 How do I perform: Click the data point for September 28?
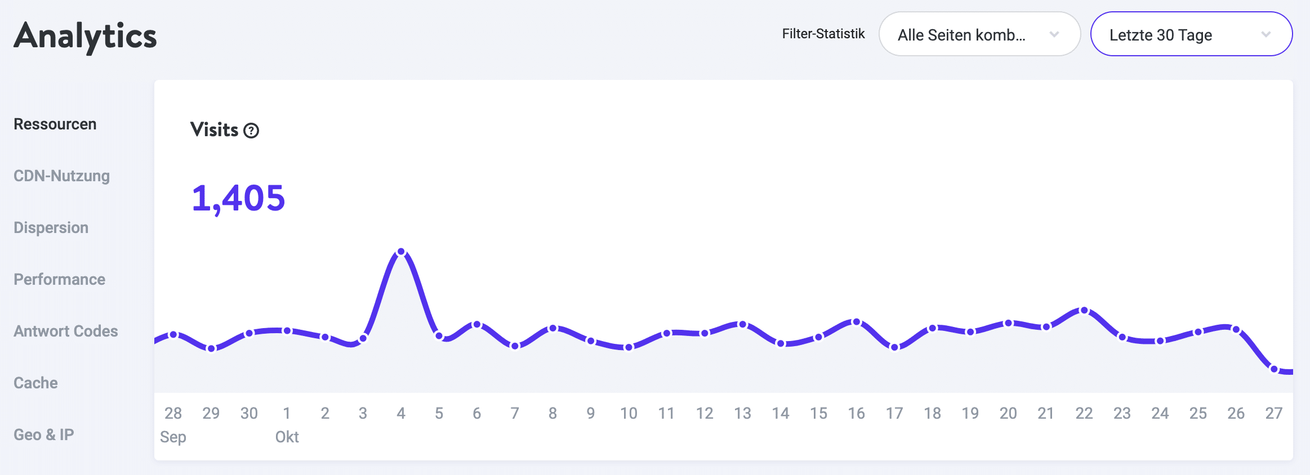coord(172,336)
